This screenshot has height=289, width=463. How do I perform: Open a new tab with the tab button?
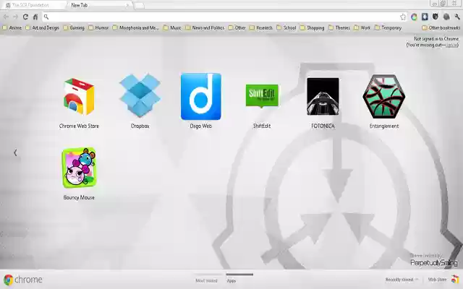[x=140, y=5]
